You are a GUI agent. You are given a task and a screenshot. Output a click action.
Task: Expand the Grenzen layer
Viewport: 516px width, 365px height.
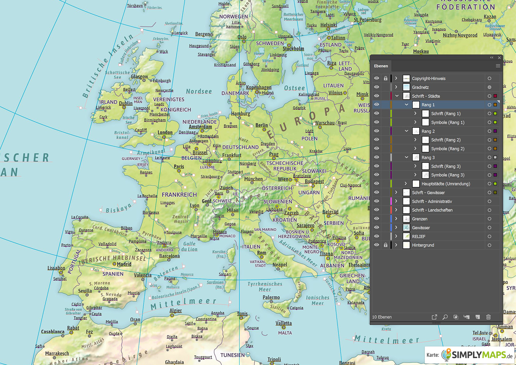pyautogui.click(x=396, y=219)
